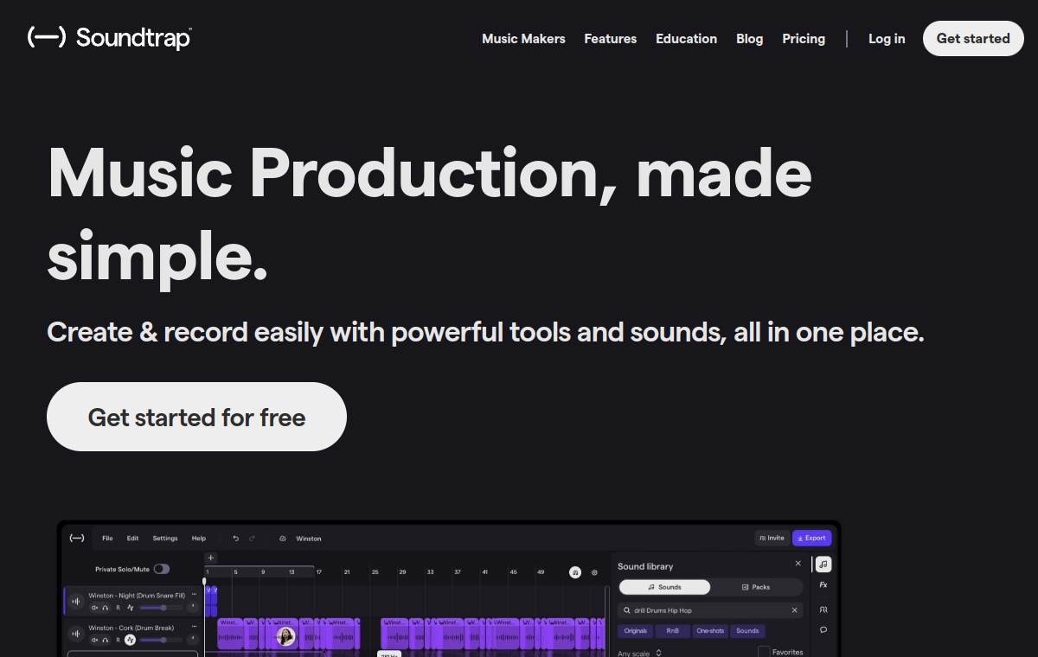This screenshot has height=657, width=1038.
Task: Clear the drill Drums Hip Hop search
Action: click(x=795, y=610)
